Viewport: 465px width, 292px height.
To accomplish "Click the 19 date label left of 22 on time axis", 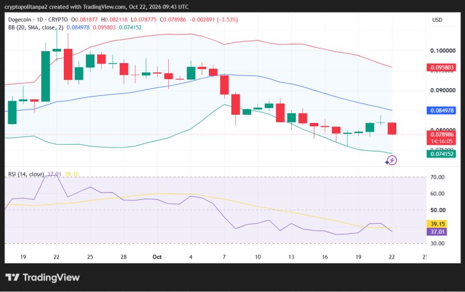I will [23, 257].
